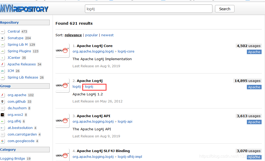Click the Apache Releases repository icon
This screenshot has width=265, height=161.
coord(3,64)
